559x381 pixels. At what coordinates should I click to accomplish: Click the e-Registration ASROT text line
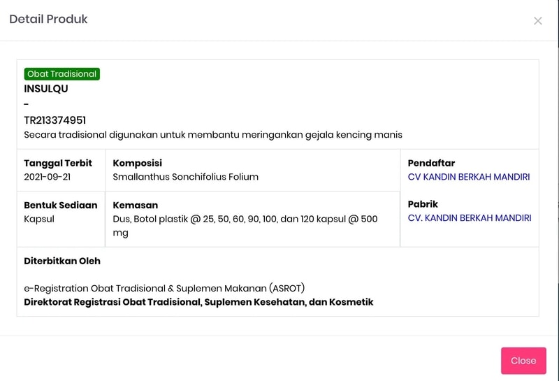coord(164,288)
